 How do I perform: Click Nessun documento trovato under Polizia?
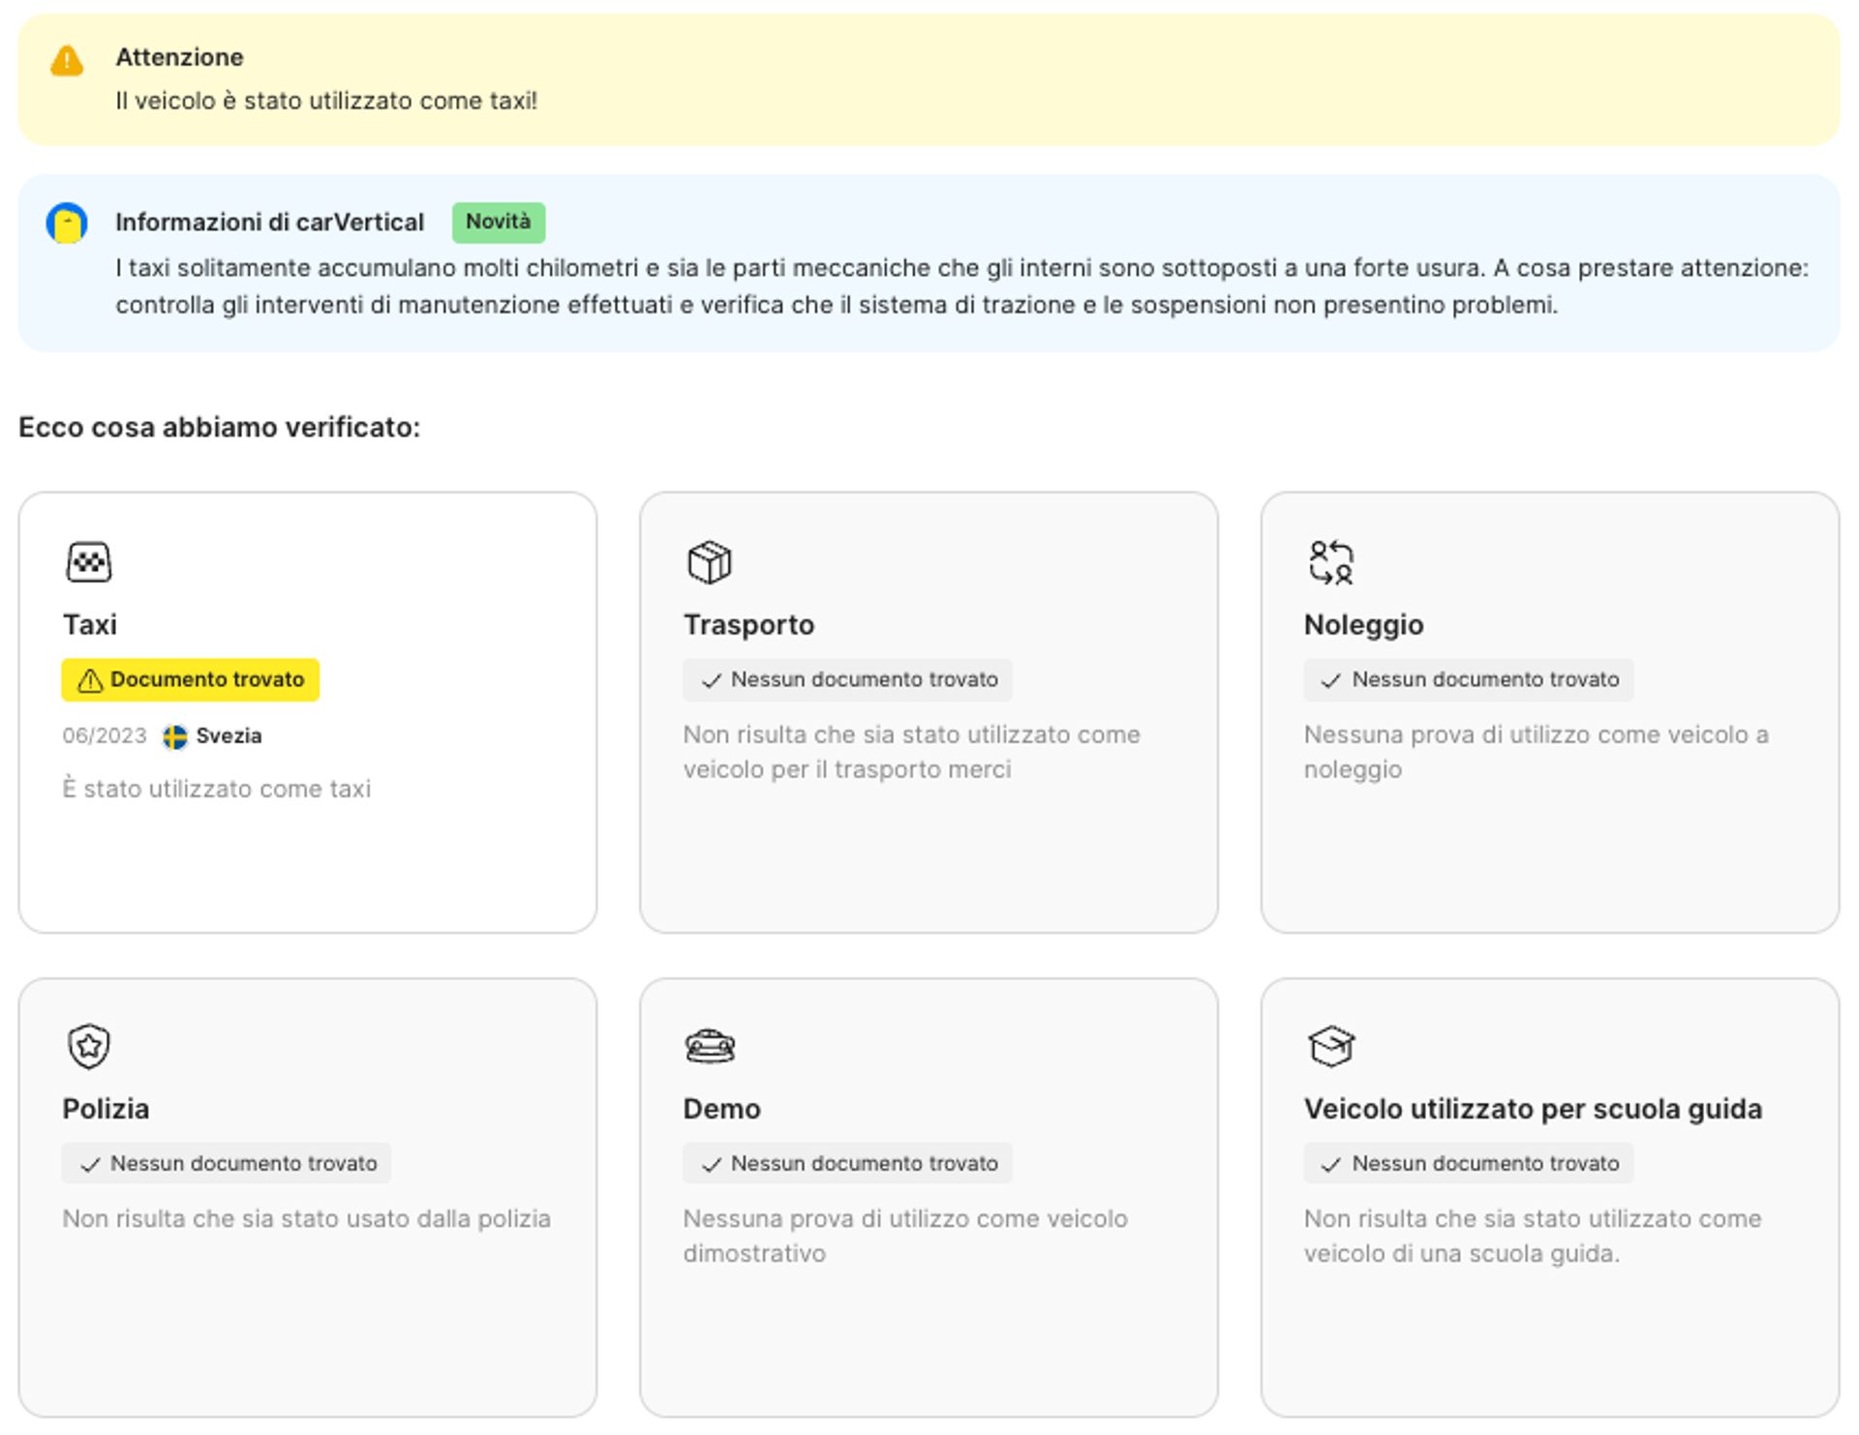pos(227,1164)
